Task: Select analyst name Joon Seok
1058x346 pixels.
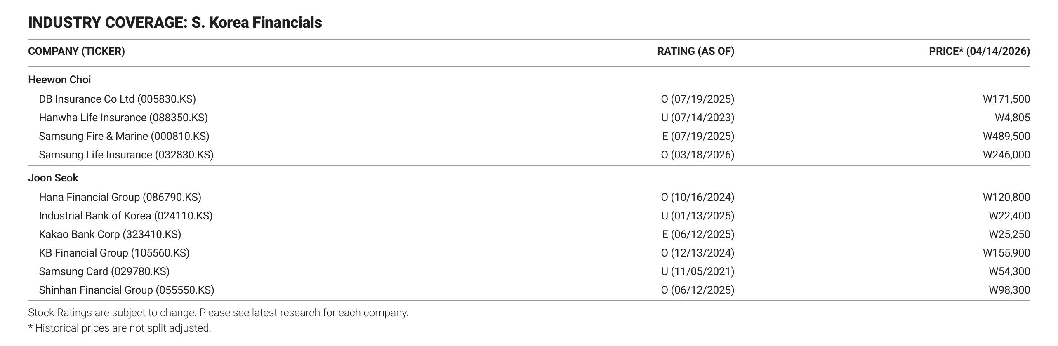Action: 53,178
